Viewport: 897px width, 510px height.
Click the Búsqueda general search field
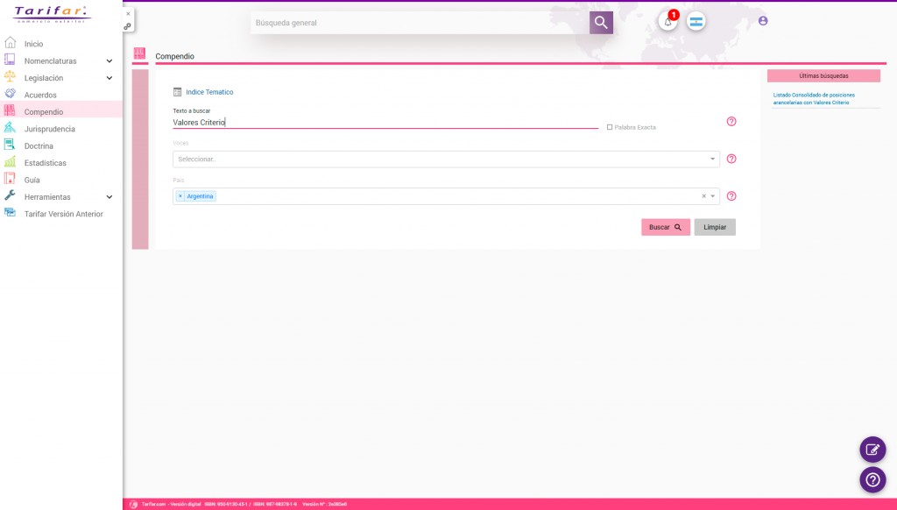click(x=420, y=22)
